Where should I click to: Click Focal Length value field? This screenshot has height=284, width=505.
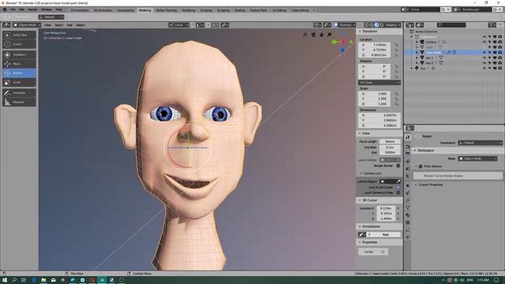390,142
